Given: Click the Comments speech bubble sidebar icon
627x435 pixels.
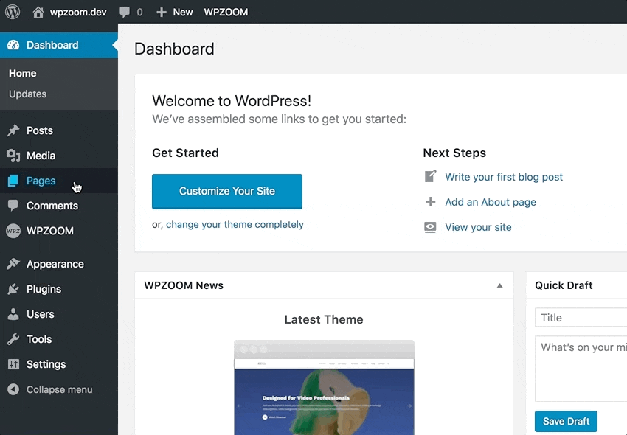Looking at the screenshot, I should tap(13, 206).
